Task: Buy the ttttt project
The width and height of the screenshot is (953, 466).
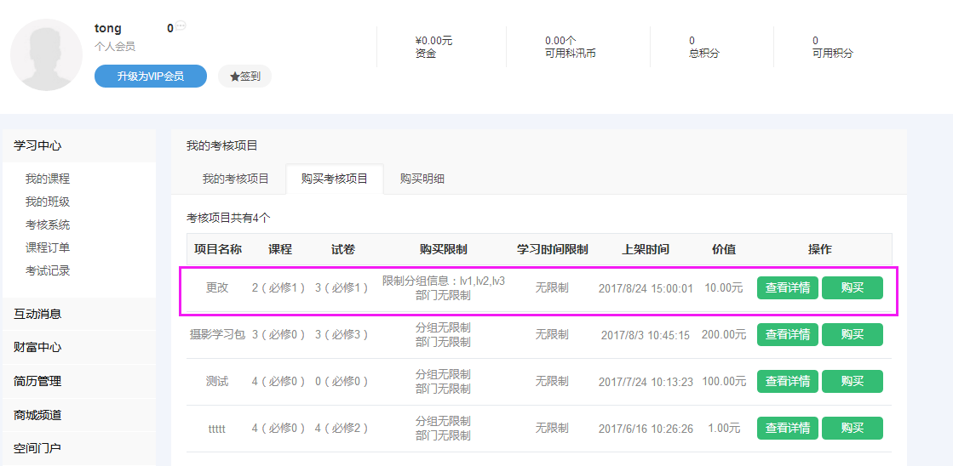Action: click(852, 428)
